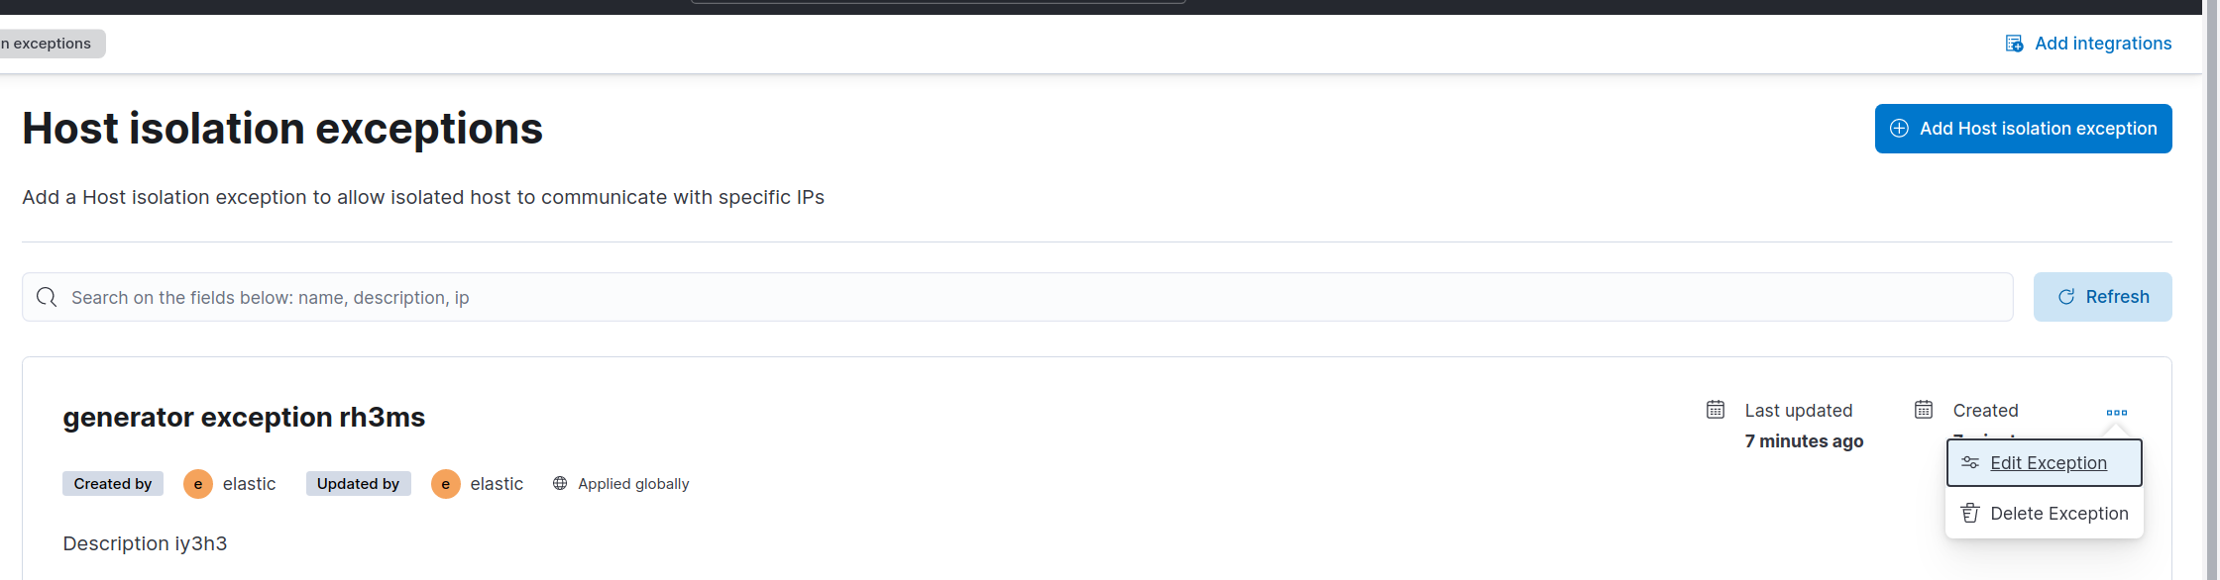2220x580 pixels.
Task: Click the globe icon for Applied globally
Action: (x=559, y=483)
